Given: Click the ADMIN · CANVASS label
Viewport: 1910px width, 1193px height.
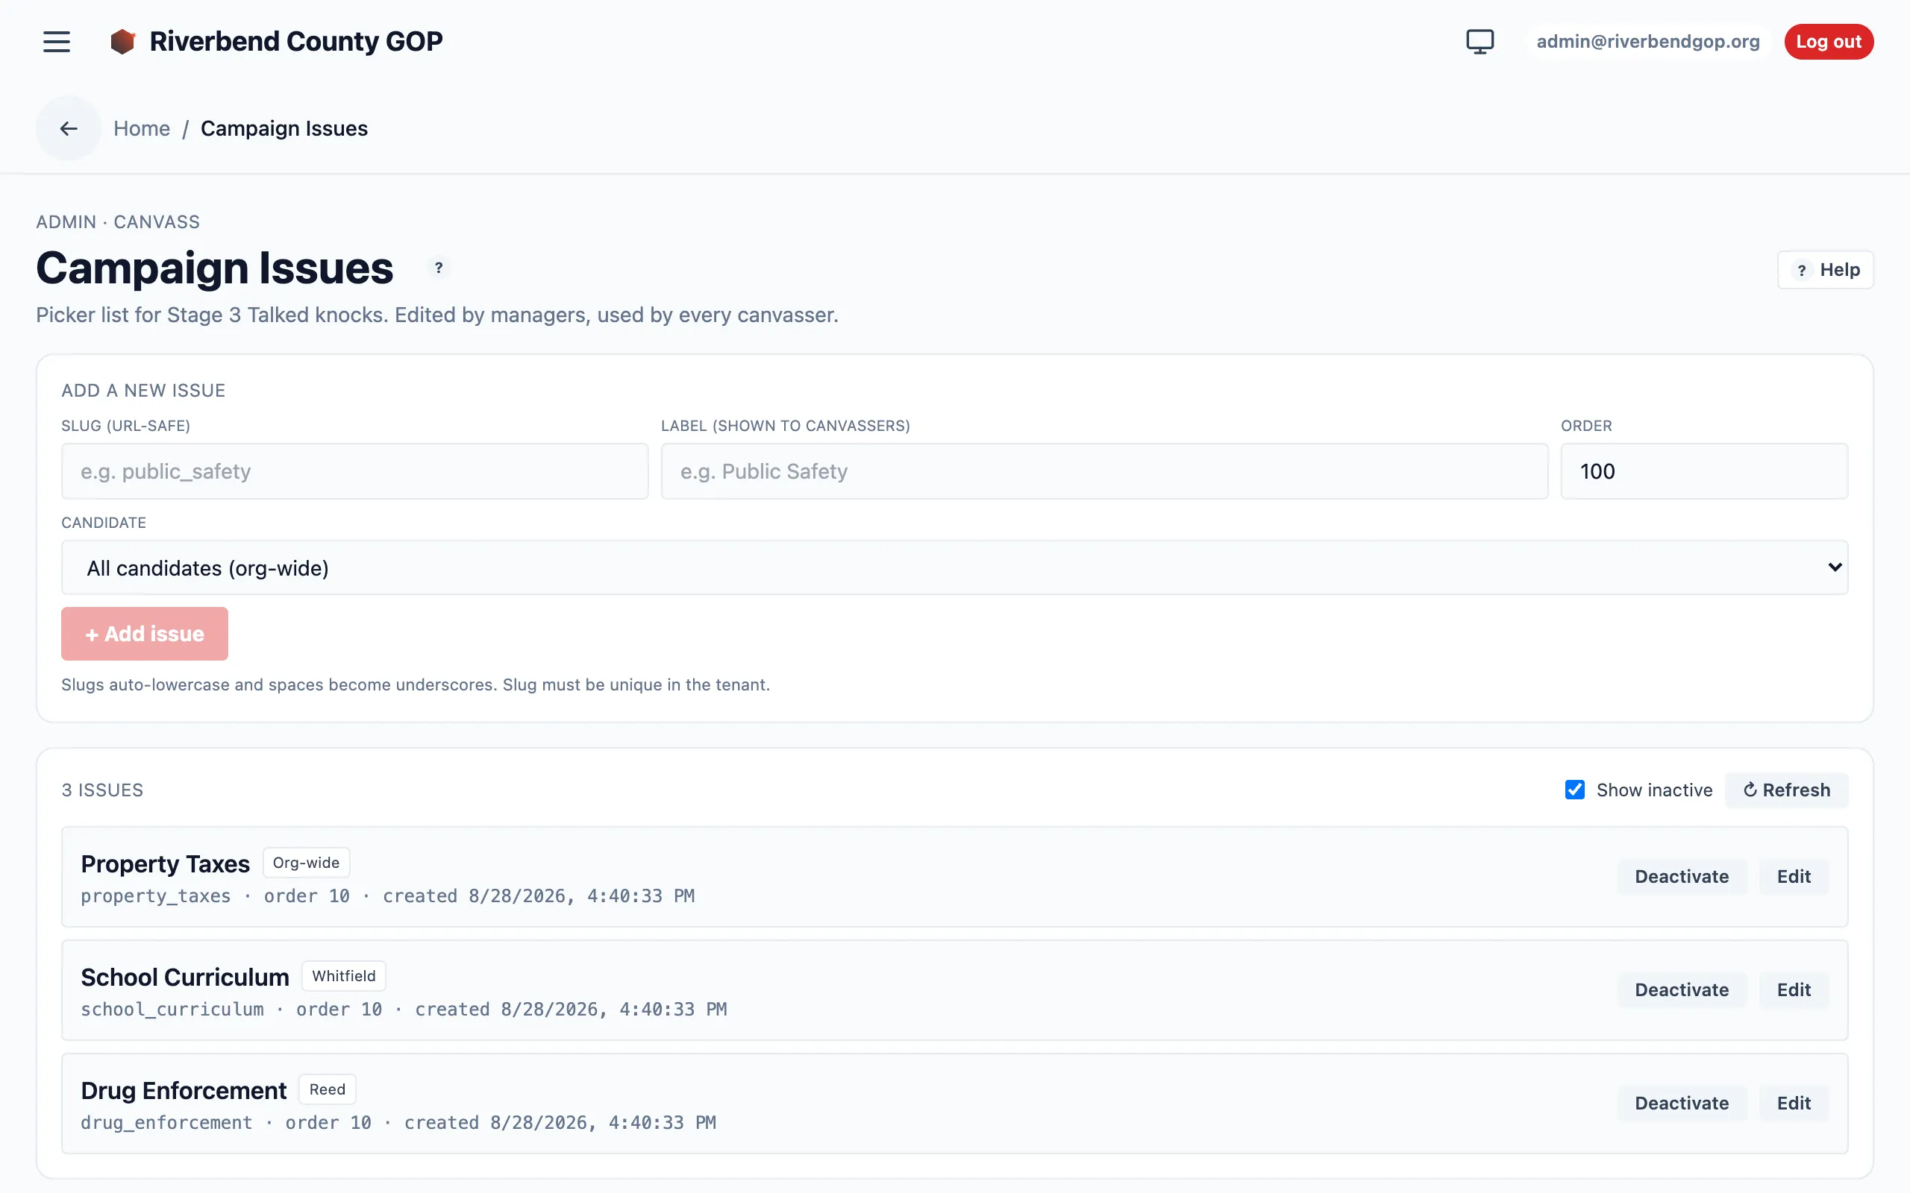Looking at the screenshot, I should pyautogui.click(x=118, y=221).
